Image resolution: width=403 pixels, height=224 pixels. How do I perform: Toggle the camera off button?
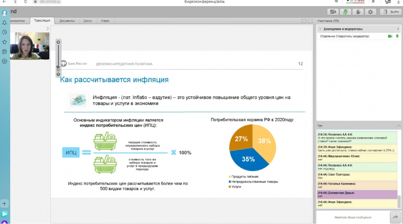(x=333, y=12)
